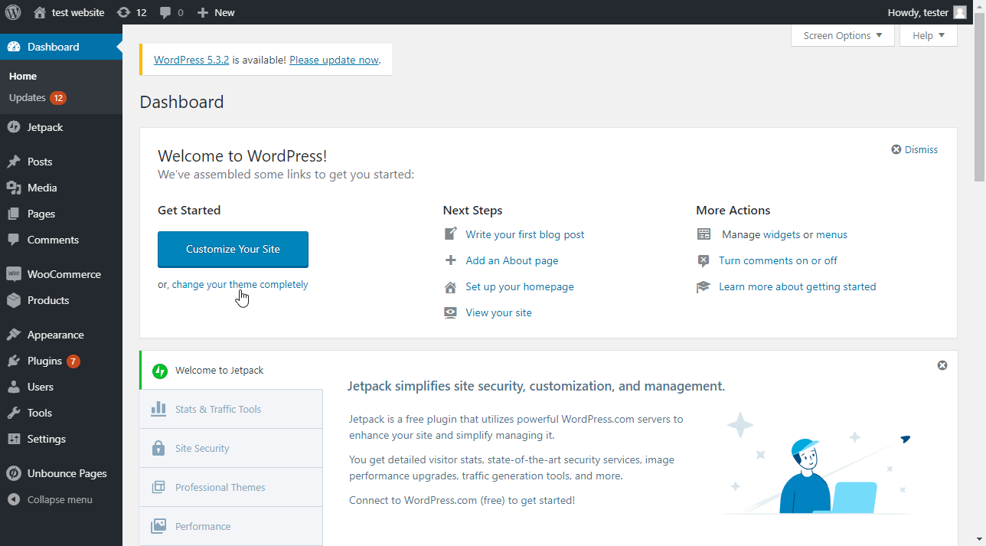Viewport: 986px width, 546px height.
Task: Click the Plugins plug icon
Action: (x=14, y=361)
